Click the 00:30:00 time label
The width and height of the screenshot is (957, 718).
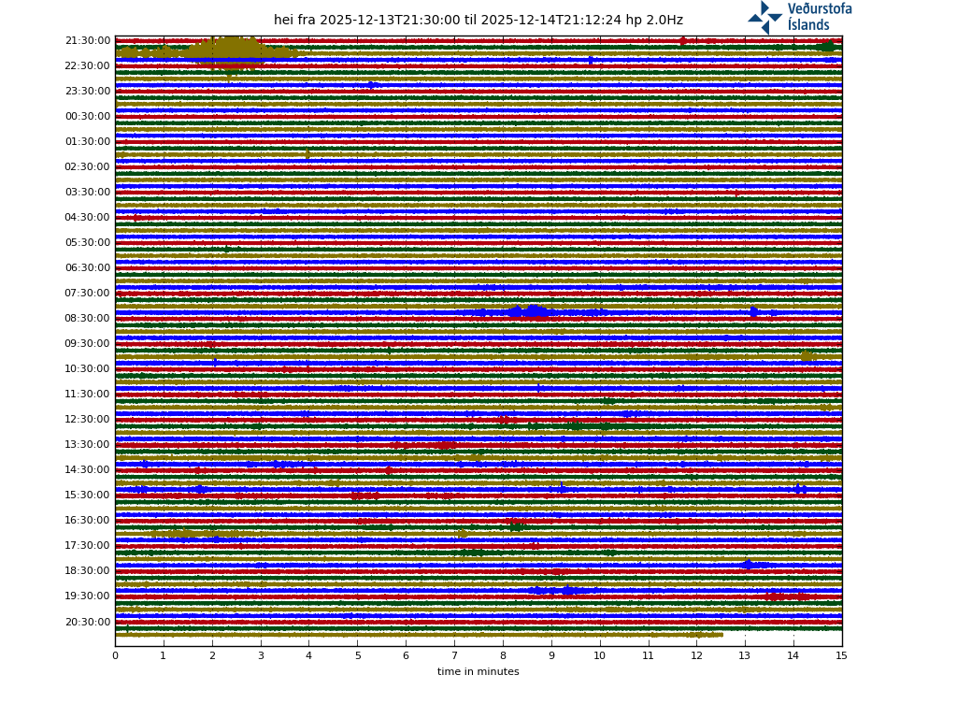[x=88, y=117]
